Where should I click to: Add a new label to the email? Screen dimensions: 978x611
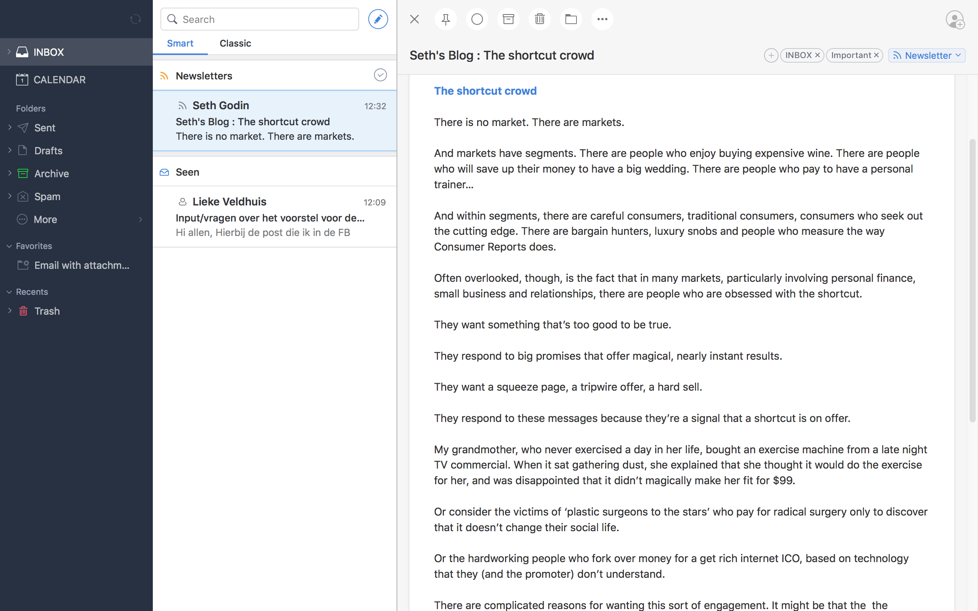pos(771,55)
